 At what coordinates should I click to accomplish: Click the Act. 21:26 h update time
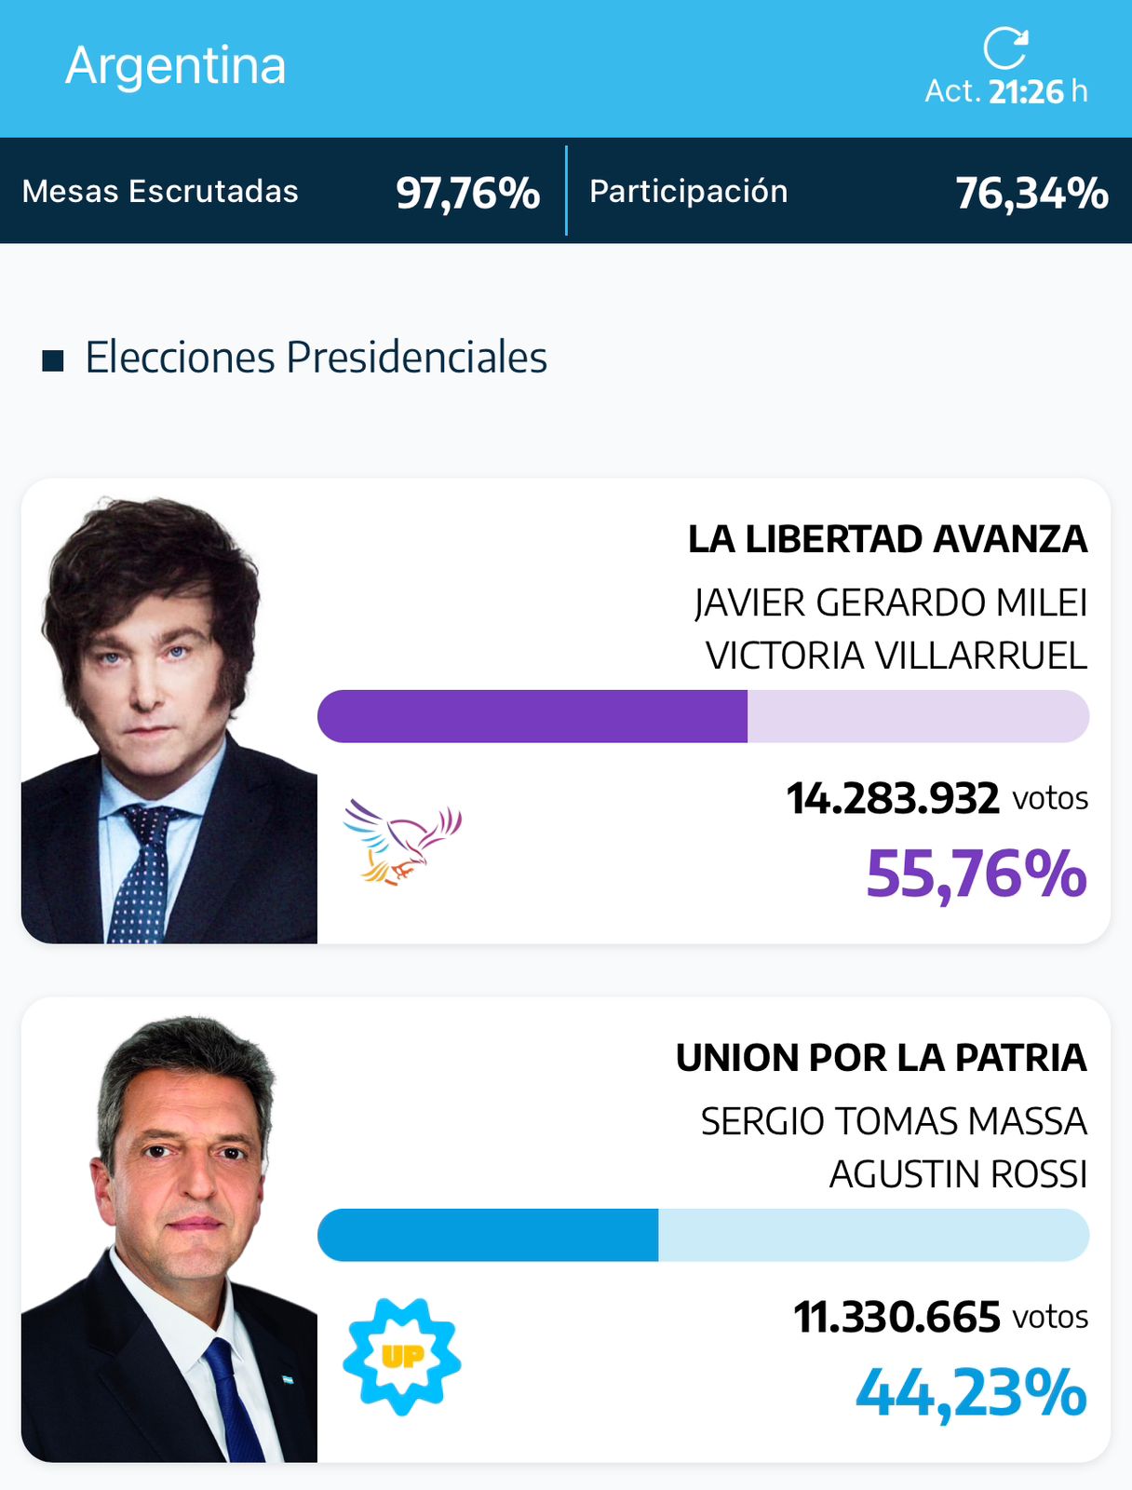[1005, 91]
